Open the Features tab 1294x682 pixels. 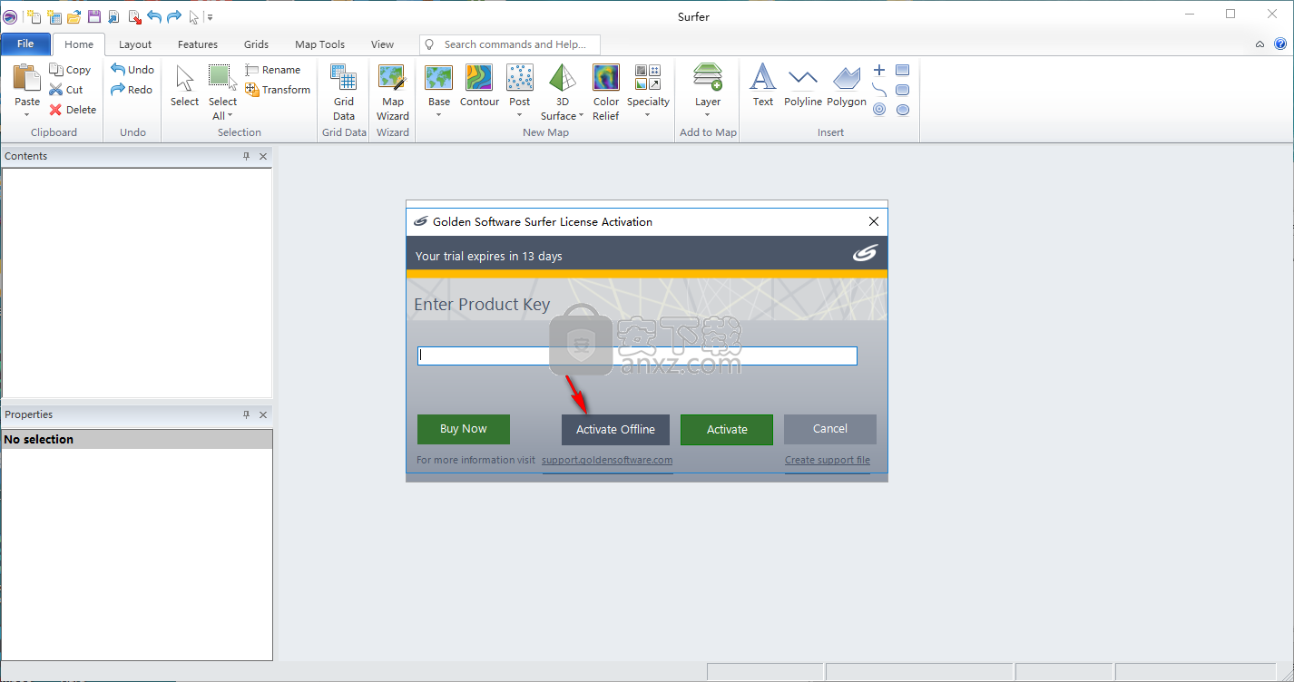(198, 44)
